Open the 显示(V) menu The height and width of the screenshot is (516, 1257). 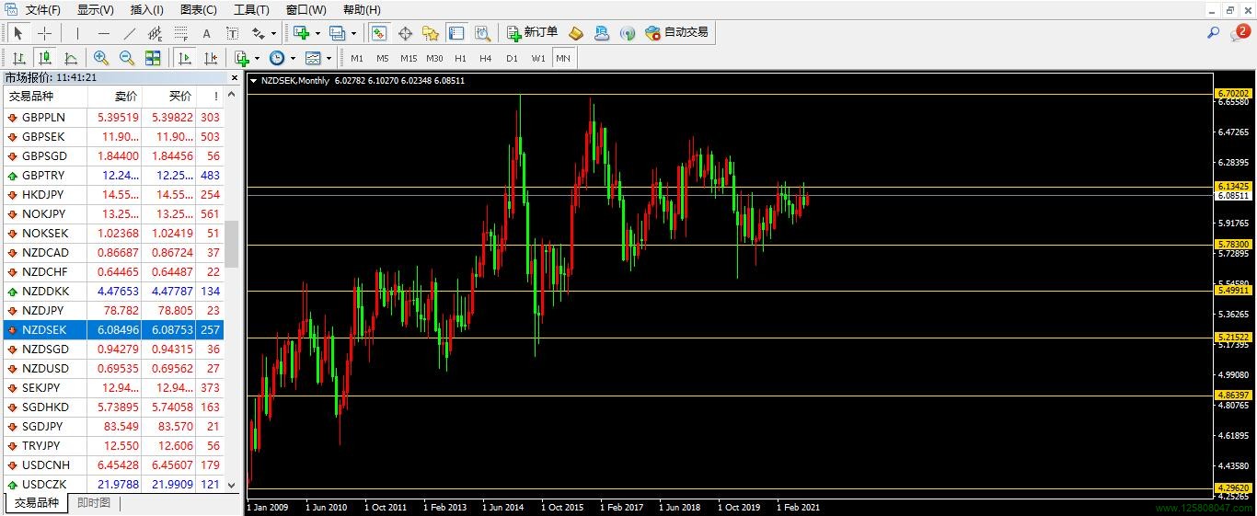tap(96, 10)
